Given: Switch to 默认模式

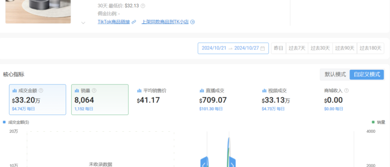Looking at the screenshot, I should point(335,75).
